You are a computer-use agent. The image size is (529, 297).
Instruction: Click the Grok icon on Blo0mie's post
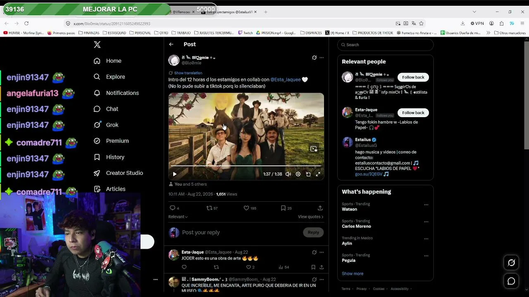click(314, 58)
